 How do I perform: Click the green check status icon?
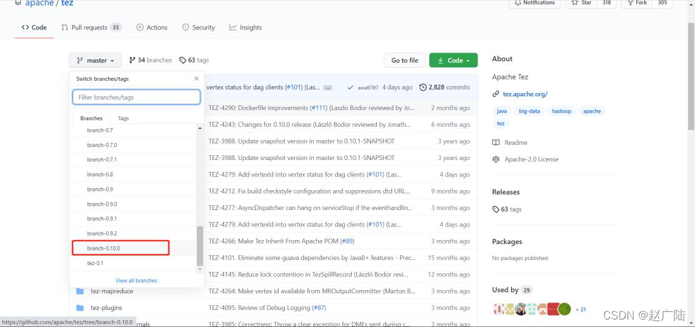point(350,88)
